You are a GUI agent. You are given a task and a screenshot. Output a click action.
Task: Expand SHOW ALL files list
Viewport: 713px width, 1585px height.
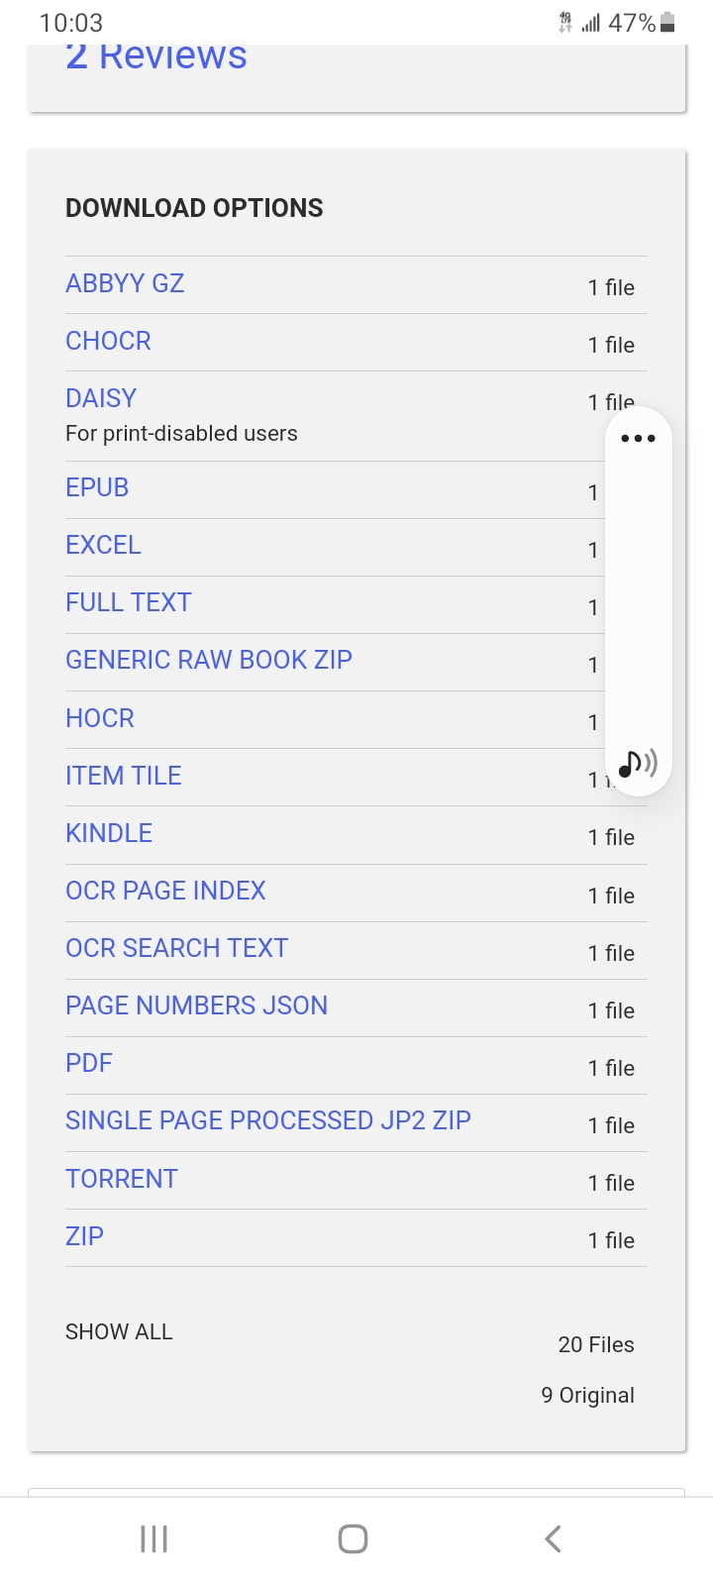[119, 1331]
